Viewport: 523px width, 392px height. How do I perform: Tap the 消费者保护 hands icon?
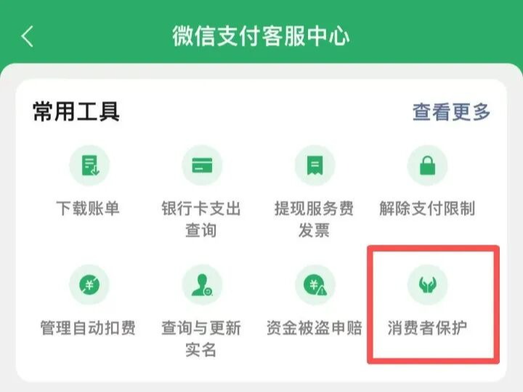[427, 285]
